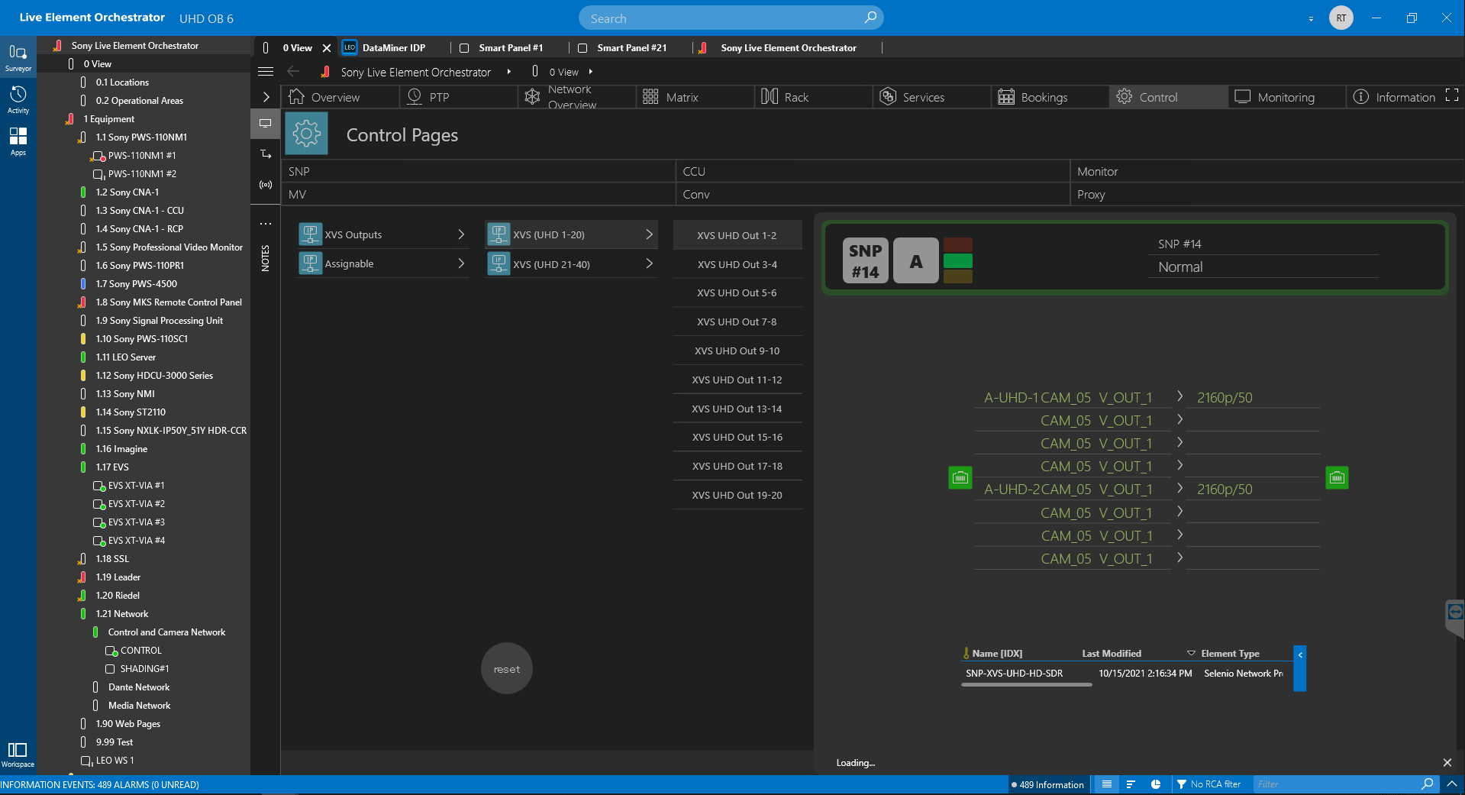Open the RT user profile avatar

pos(1341,18)
